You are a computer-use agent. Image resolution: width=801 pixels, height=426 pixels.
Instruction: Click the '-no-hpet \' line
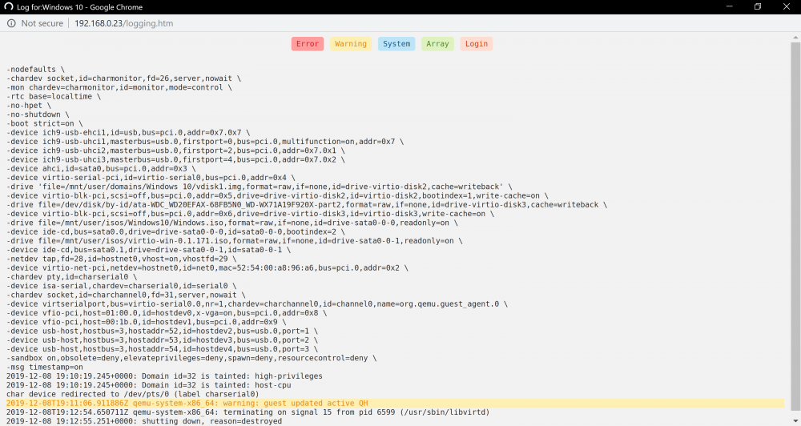coord(29,105)
